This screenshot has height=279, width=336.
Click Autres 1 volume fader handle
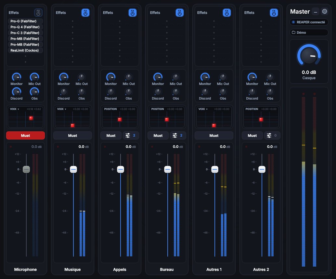pyautogui.click(x=215, y=169)
